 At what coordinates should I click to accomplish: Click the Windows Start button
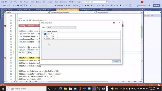click(3, 89)
